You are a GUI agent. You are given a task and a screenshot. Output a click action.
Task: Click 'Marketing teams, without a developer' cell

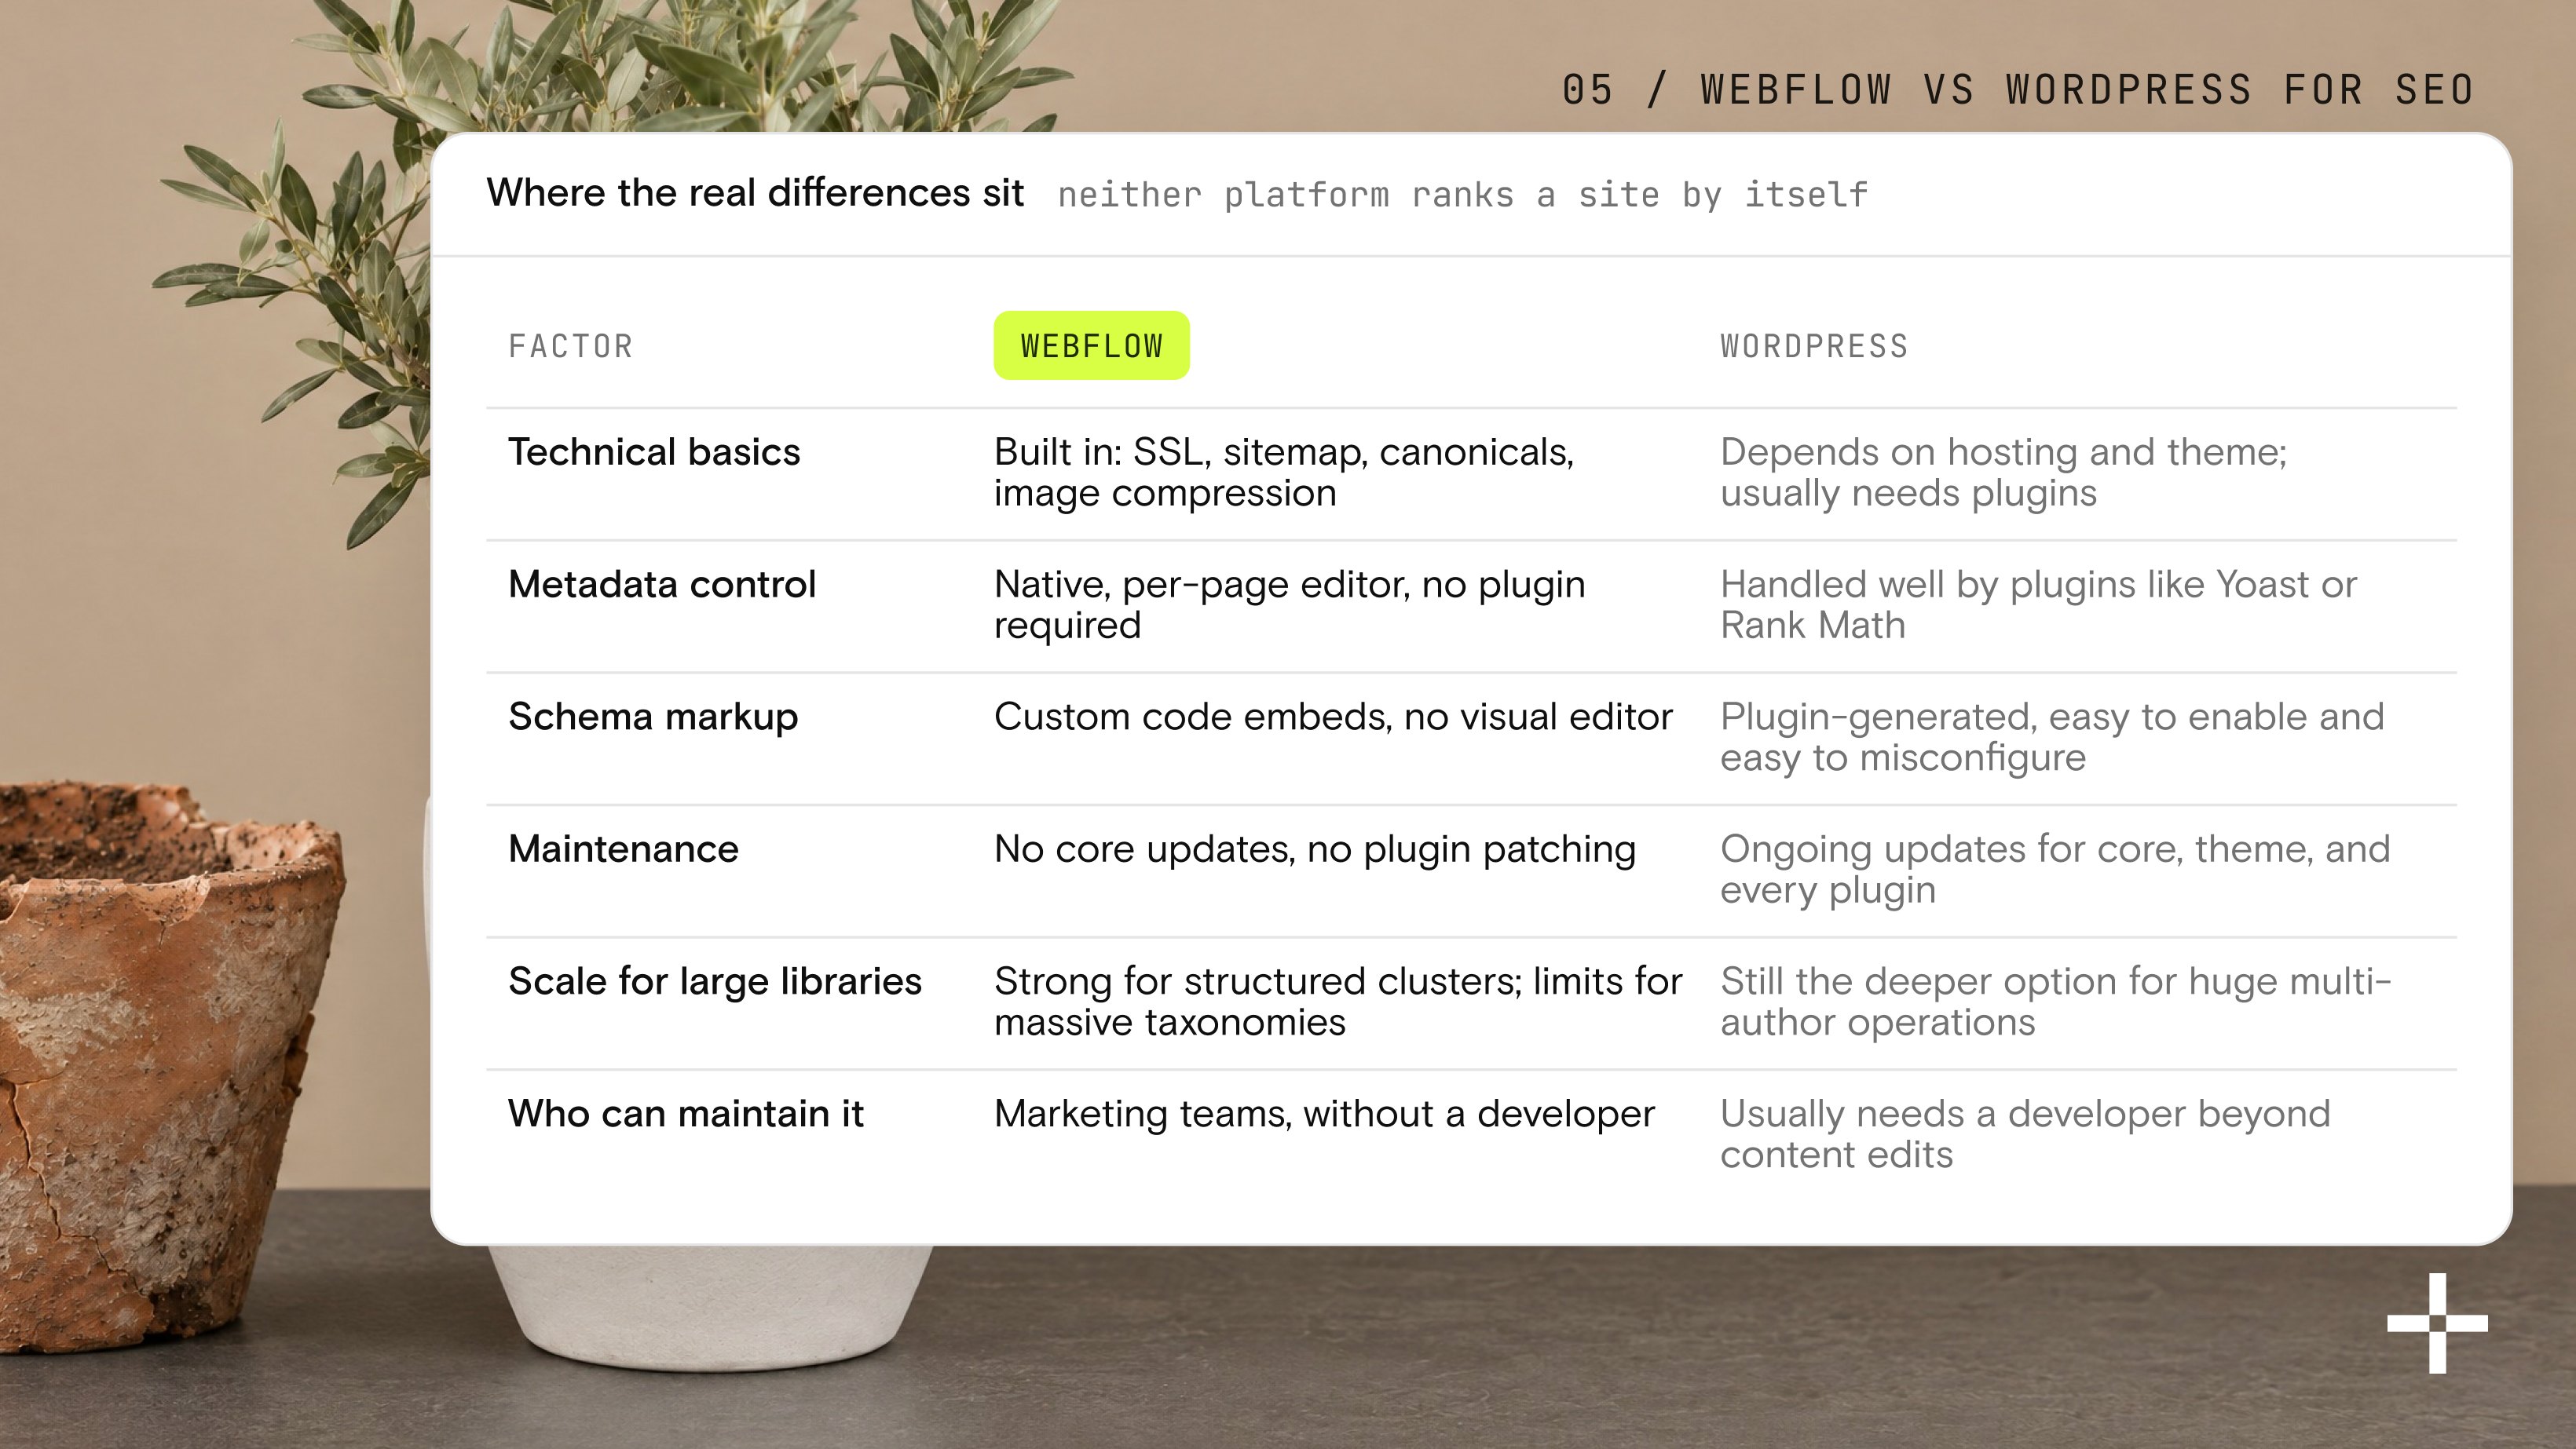(1324, 1115)
